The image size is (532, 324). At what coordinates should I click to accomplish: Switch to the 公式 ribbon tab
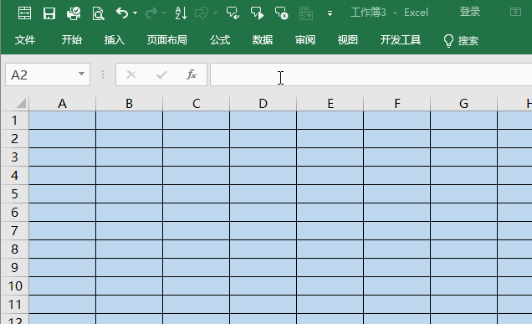point(220,40)
